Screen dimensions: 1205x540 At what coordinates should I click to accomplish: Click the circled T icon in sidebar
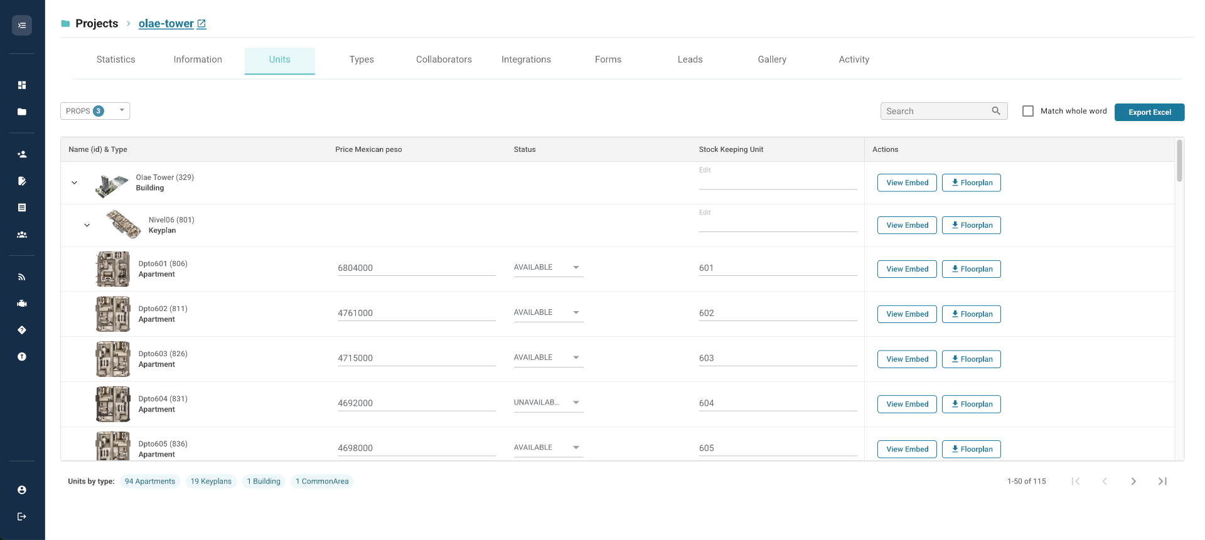click(x=22, y=356)
